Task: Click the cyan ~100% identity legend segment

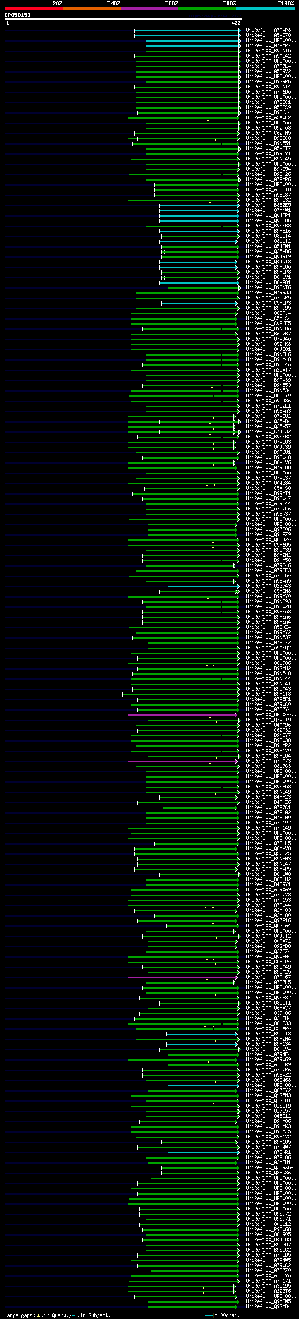Action: click(265, 8)
